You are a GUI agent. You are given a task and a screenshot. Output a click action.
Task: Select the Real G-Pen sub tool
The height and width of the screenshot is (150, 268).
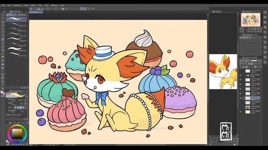[x=16, y=25]
